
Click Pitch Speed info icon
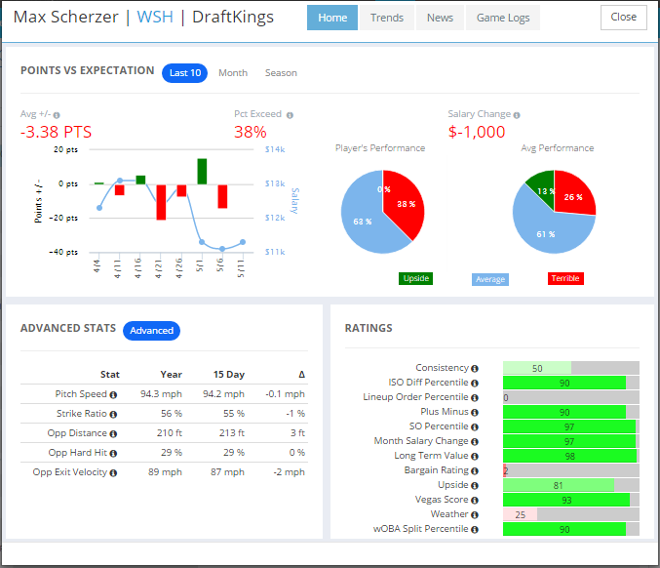113,395
